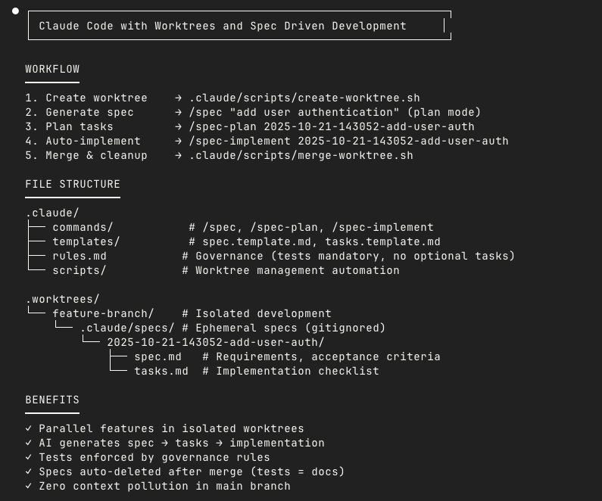Click '5. Merge & cleanup' step text
Screen dimensions: 602x501
point(86,155)
